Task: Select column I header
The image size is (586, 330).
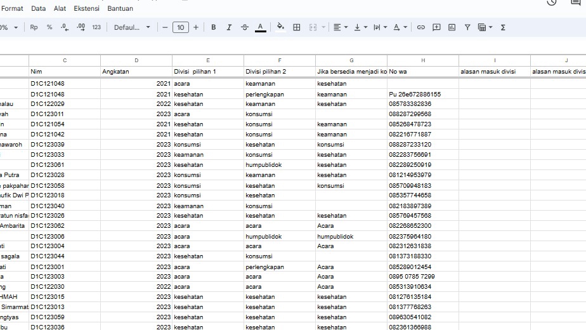Action: tap(495, 60)
